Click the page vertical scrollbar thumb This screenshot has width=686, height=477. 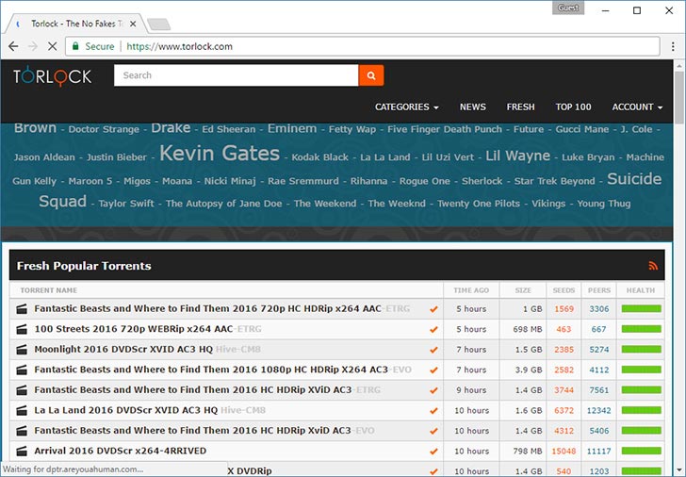pos(679,96)
